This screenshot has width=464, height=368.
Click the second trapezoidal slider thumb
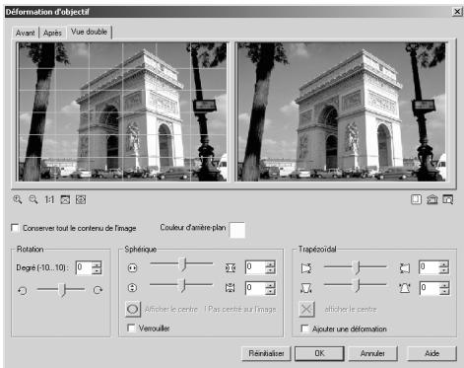point(357,285)
